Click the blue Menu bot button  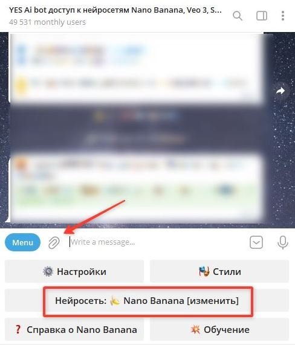[x=23, y=242]
